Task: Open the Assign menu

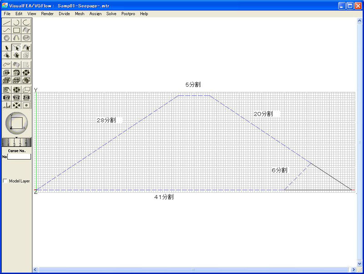Action: (x=96, y=14)
